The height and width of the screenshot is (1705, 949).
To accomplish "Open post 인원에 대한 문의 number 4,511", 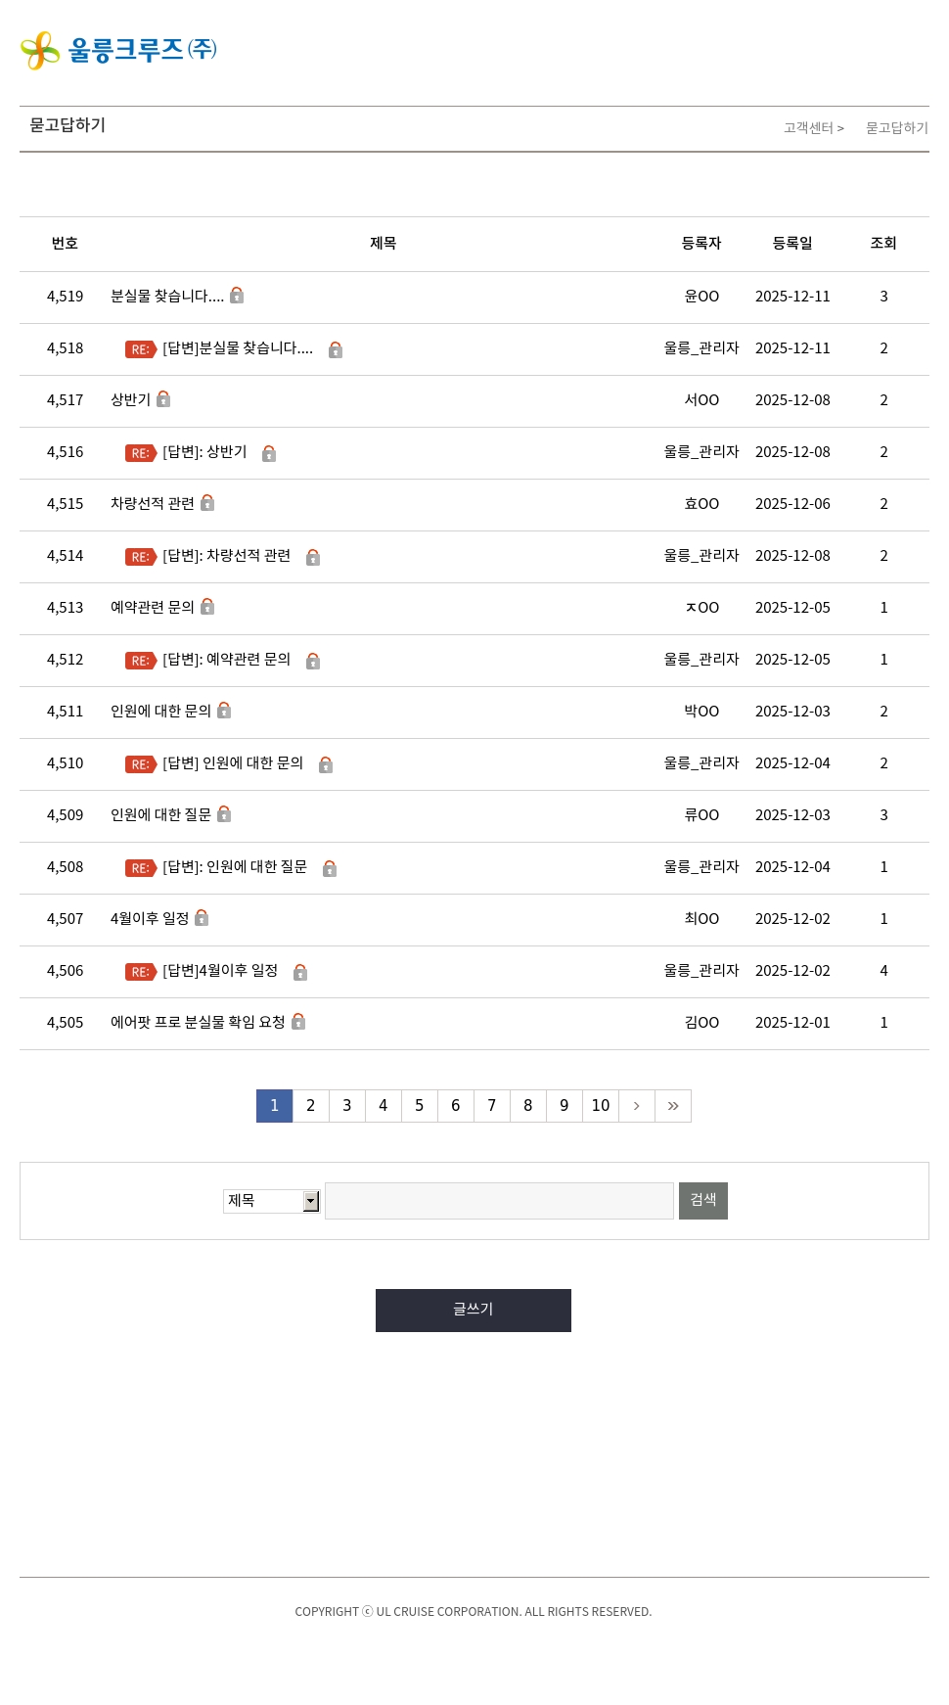I will [160, 712].
